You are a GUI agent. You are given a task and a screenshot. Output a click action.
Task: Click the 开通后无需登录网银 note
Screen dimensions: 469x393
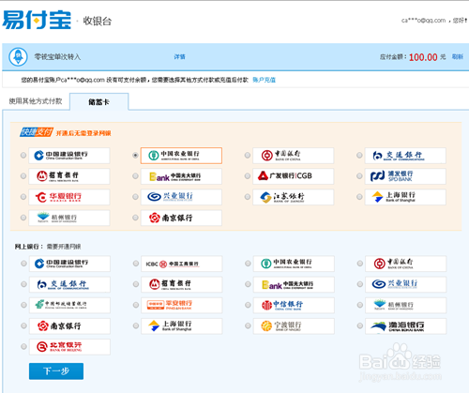pyautogui.click(x=83, y=133)
